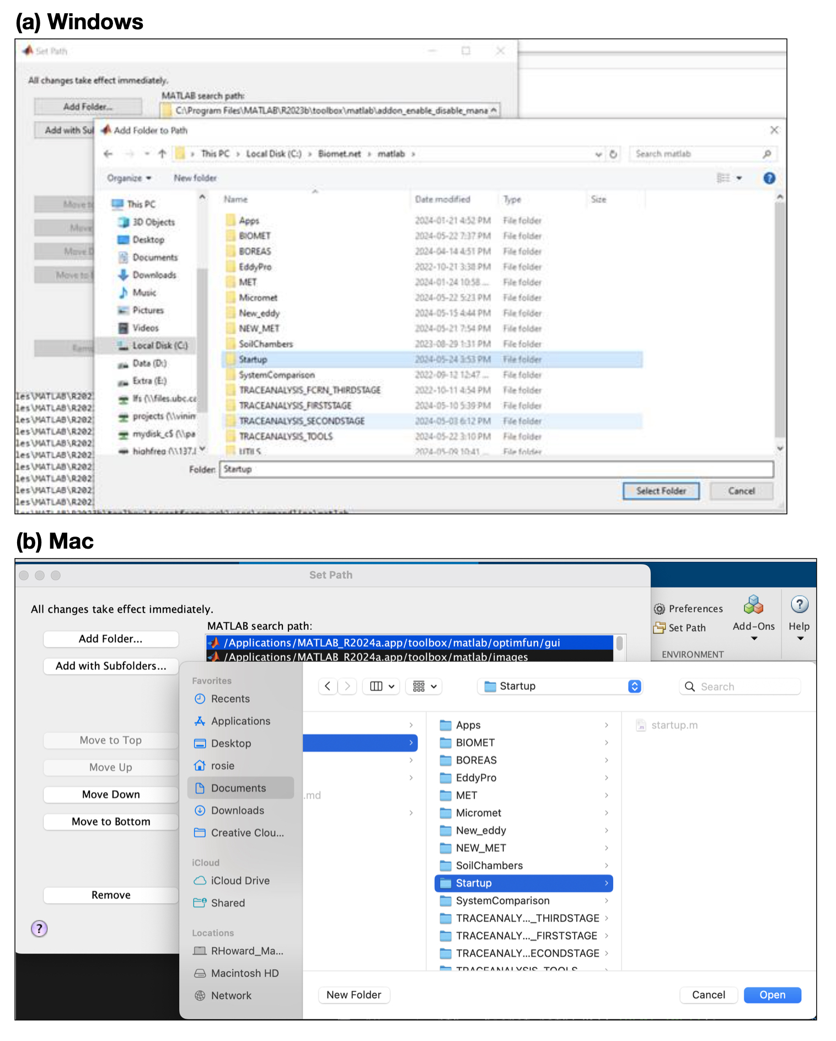Click Add Folder... in Windows Set Path window
The height and width of the screenshot is (1041, 836).
click(x=88, y=107)
